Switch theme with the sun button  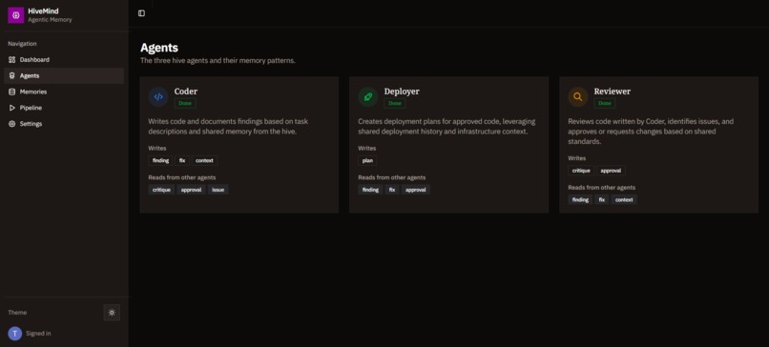point(112,313)
